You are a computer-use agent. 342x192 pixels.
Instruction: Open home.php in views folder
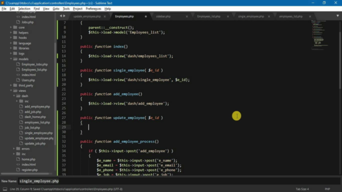click(28, 159)
